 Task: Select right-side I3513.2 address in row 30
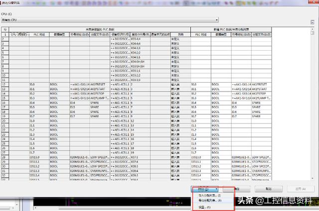pos(201,166)
